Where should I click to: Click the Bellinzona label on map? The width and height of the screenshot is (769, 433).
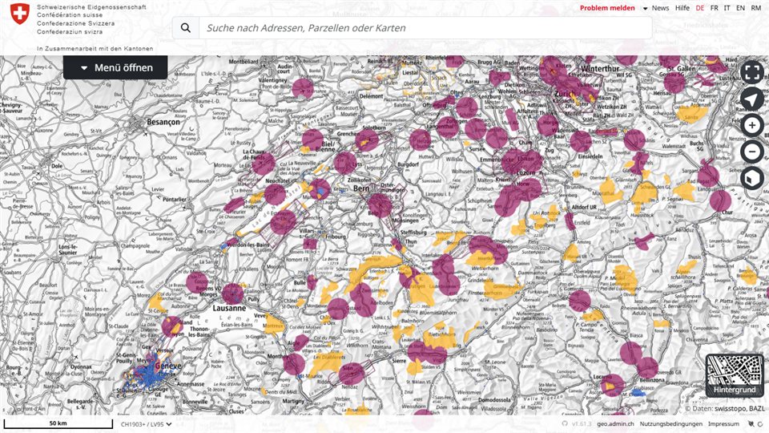click(652, 380)
